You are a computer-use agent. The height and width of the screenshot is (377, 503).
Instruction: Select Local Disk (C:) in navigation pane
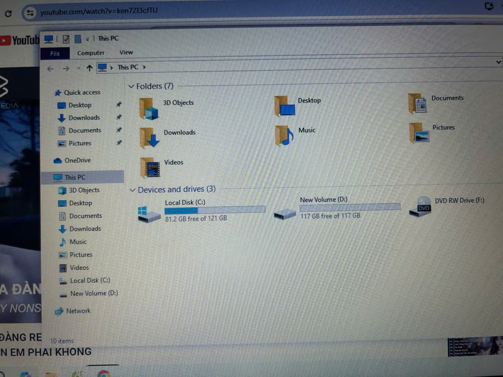pyautogui.click(x=90, y=280)
